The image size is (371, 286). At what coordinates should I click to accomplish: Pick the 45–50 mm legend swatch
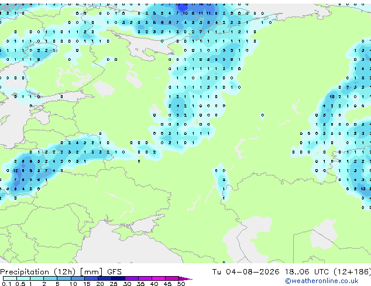[x=172, y=278]
